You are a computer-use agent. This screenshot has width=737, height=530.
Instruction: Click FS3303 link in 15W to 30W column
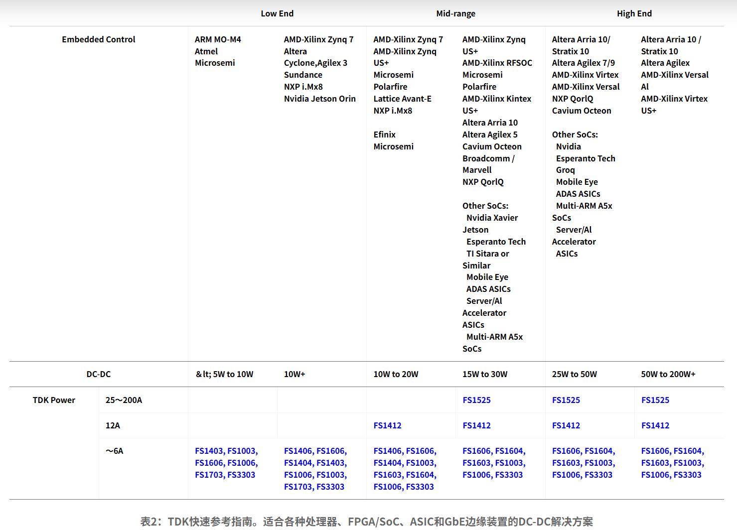point(509,475)
